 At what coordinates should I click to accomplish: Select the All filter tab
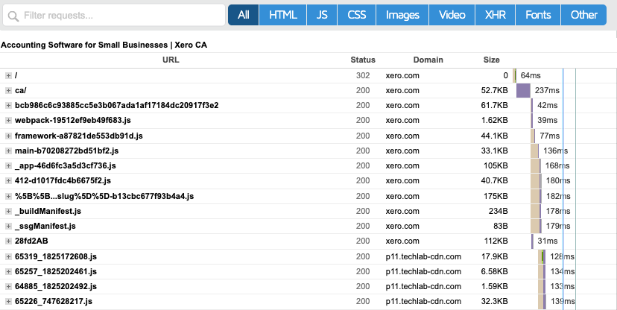click(243, 15)
